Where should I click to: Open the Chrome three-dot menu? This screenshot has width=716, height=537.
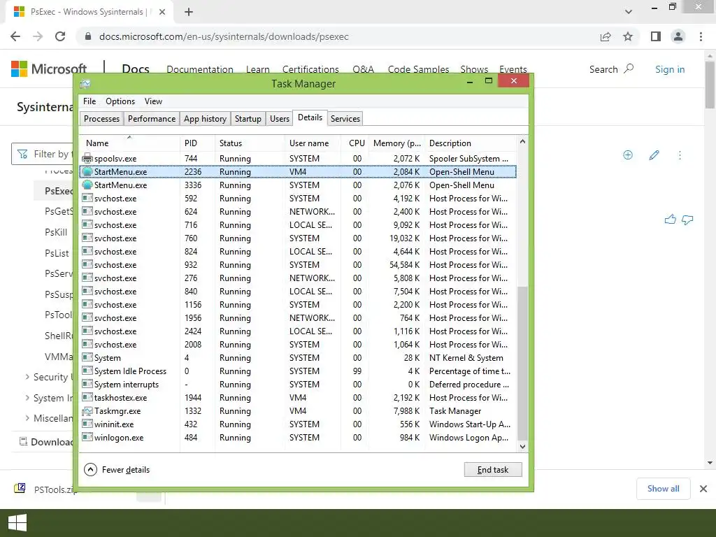[701, 36]
